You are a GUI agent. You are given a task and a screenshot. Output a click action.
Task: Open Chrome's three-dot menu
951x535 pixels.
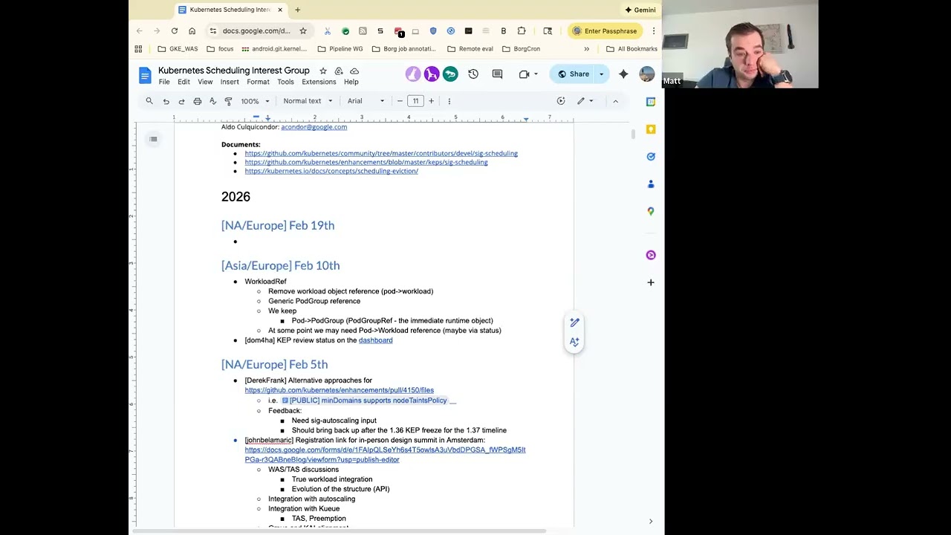pyautogui.click(x=654, y=30)
